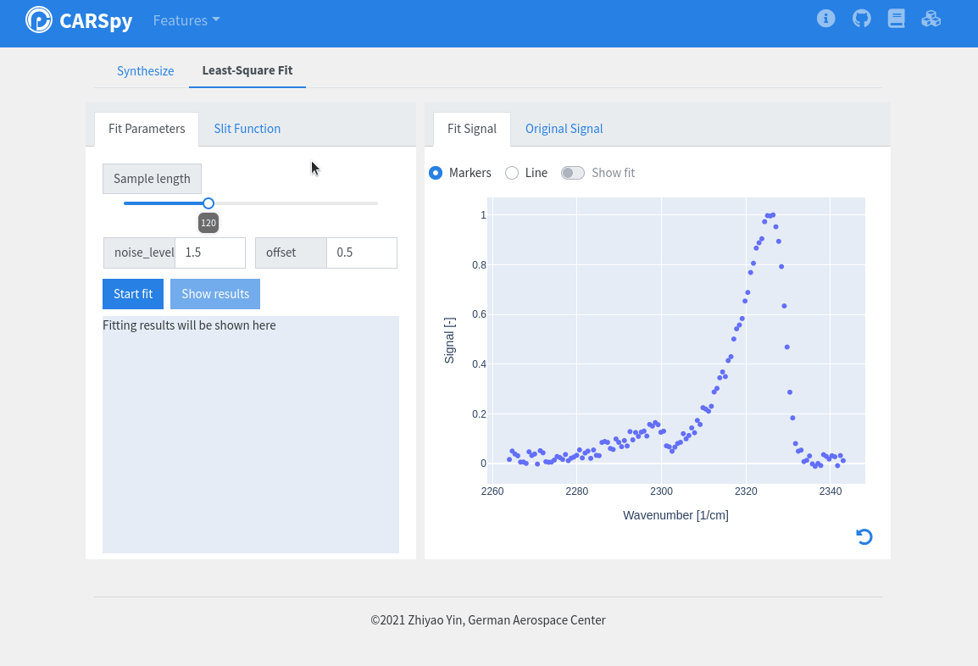Switch to the Synthesize tab
This screenshot has height=666, width=978.
145,71
